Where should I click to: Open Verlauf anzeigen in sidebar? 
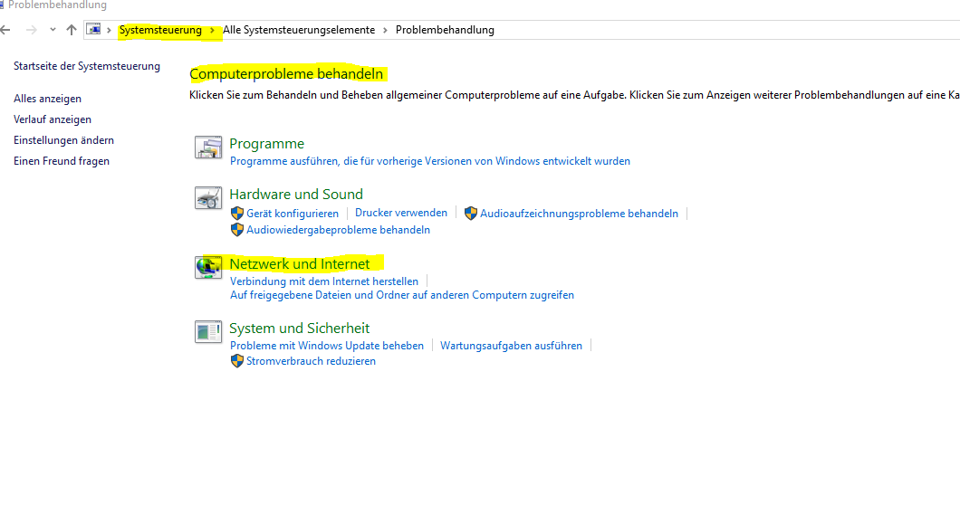coord(52,119)
